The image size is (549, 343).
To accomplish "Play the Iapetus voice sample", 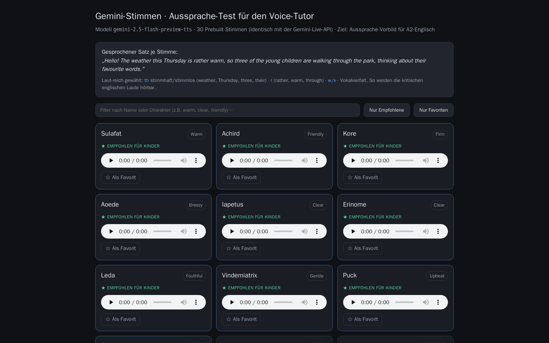I will [232, 231].
